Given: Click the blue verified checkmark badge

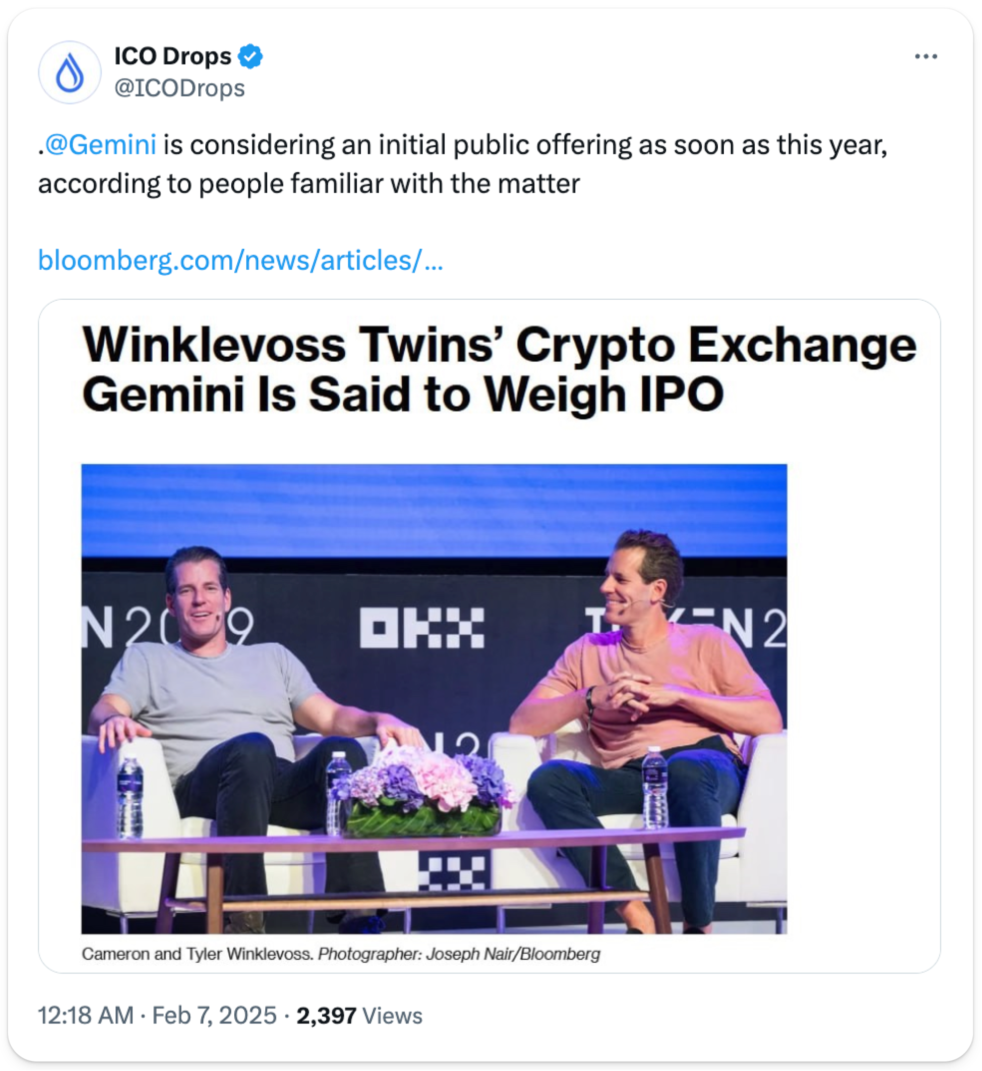Looking at the screenshot, I should pos(250,56).
